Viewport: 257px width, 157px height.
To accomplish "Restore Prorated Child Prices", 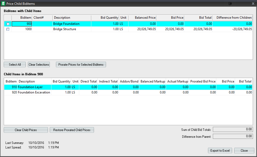I will click(x=72, y=130).
